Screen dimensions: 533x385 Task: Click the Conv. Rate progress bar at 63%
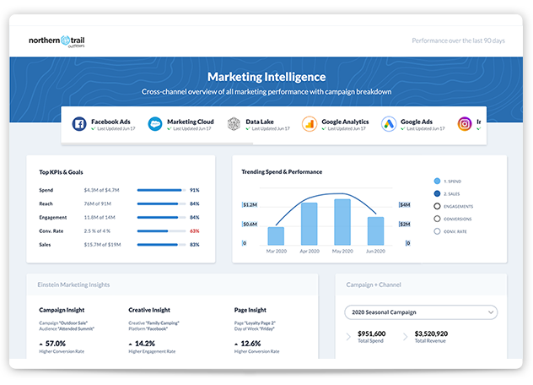(161, 231)
